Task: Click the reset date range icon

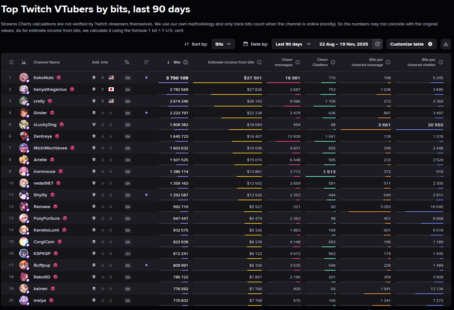Action: [377, 44]
